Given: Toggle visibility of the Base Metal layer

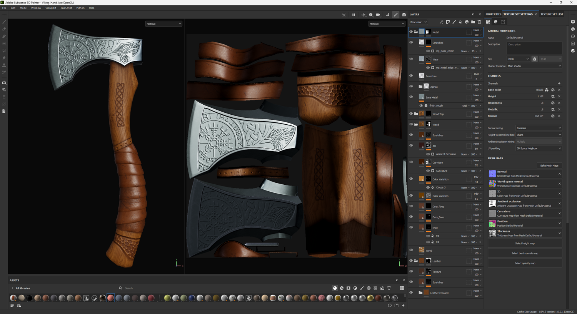Looking at the screenshot, I should [x=411, y=97].
